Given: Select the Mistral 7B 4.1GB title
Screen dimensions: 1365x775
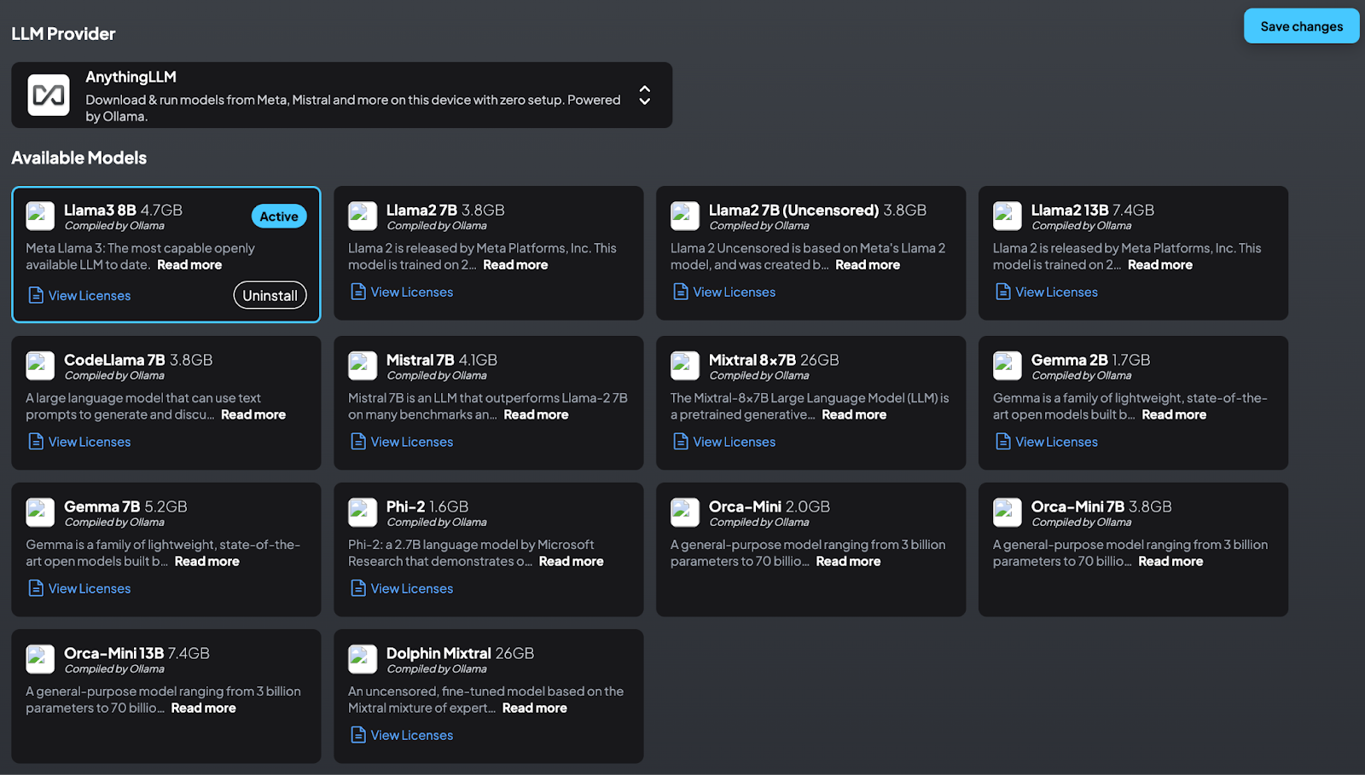Looking at the screenshot, I should [442, 360].
